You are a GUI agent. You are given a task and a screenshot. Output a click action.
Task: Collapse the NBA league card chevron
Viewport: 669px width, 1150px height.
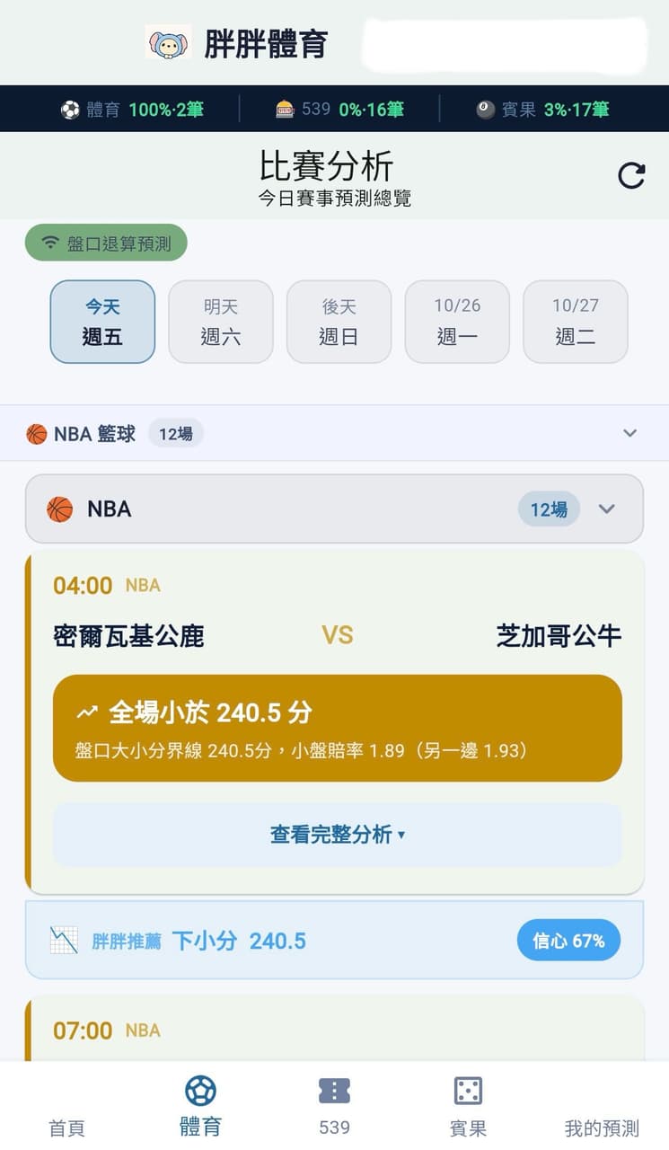click(607, 509)
